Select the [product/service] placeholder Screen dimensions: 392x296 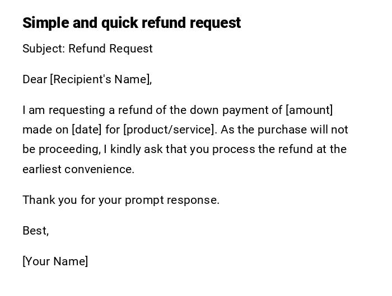[170, 130]
